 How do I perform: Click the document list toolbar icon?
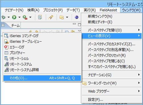[40, 17]
